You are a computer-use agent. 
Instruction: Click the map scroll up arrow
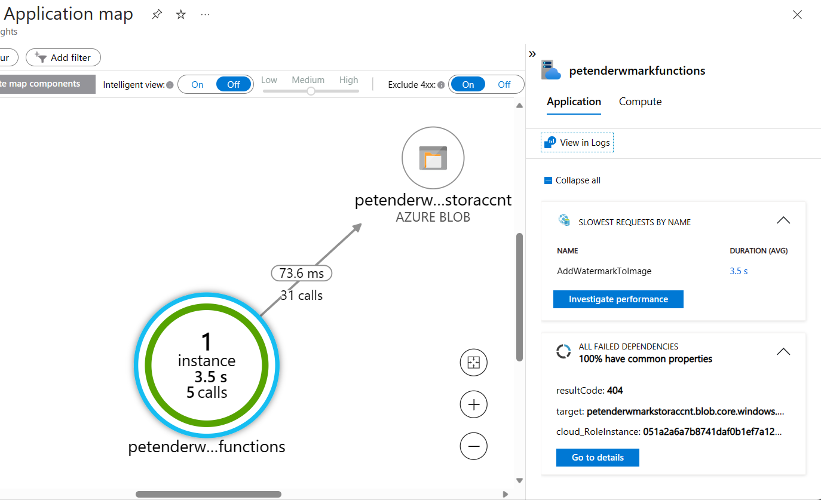point(519,106)
